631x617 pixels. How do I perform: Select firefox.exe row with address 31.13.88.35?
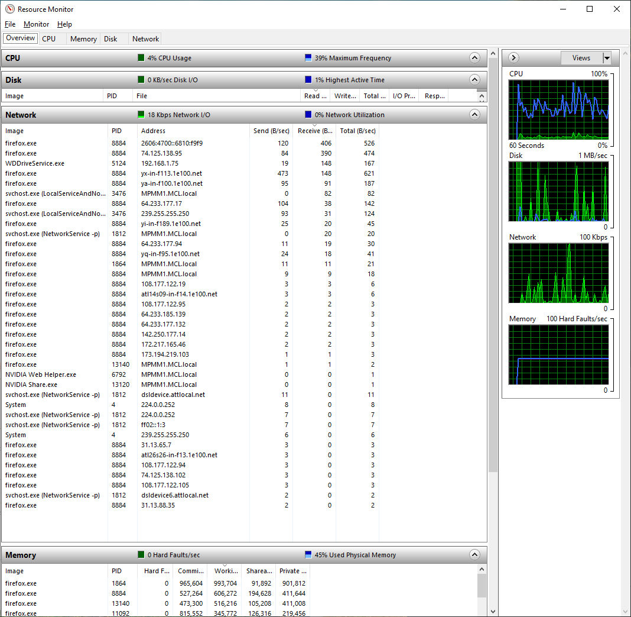pyautogui.click(x=190, y=505)
